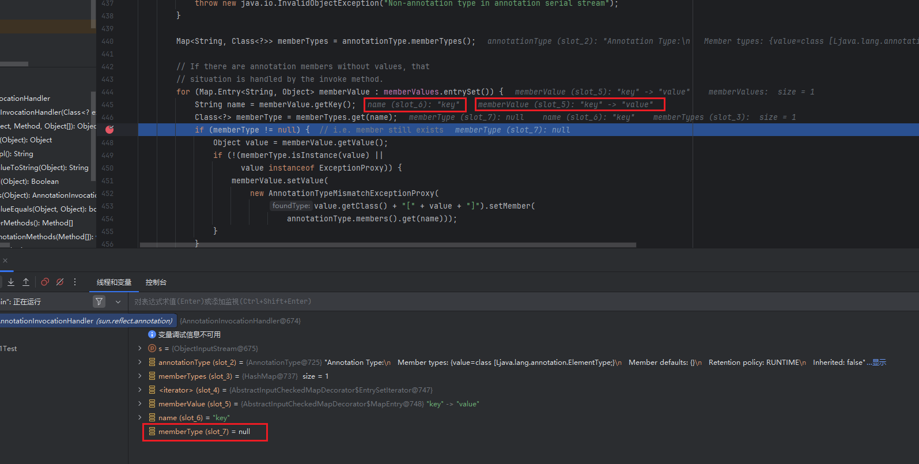Click the Step Into download-arrow icon
The width and height of the screenshot is (919, 464).
(x=11, y=282)
